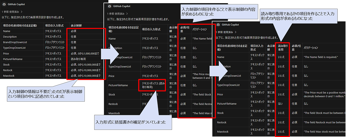
Task: Click 'Price' row name in the middle panel
Action: coord(112,76)
